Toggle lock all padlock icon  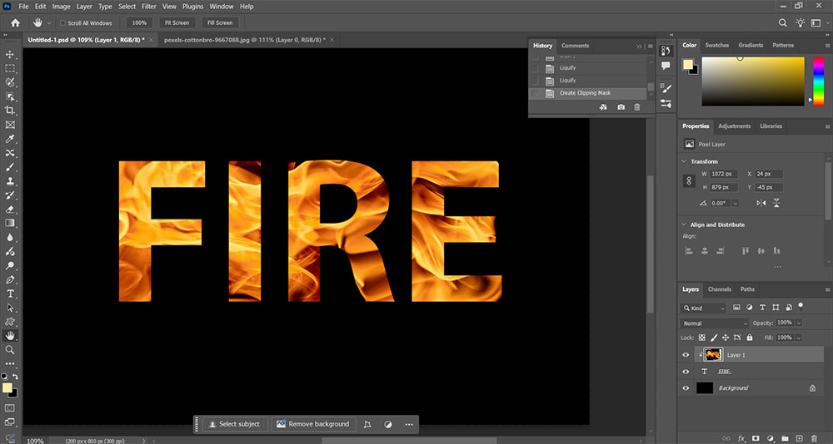(x=750, y=338)
